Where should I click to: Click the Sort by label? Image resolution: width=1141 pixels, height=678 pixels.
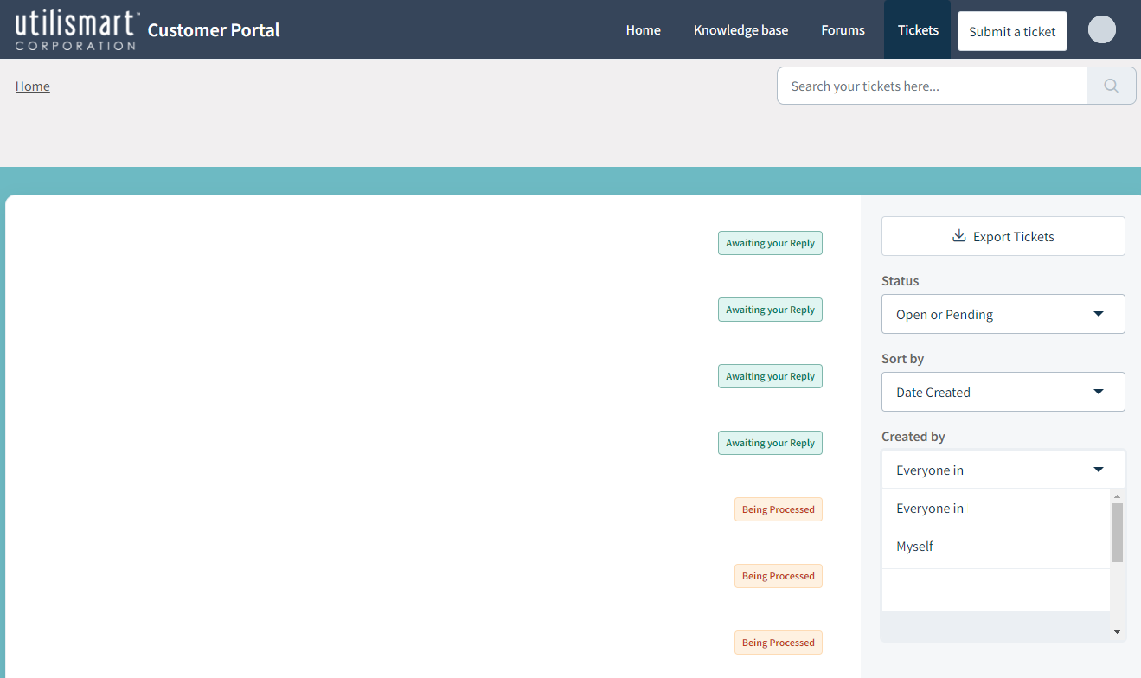tap(903, 359)
